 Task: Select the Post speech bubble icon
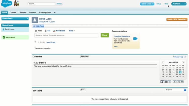[x=36, y=31]
